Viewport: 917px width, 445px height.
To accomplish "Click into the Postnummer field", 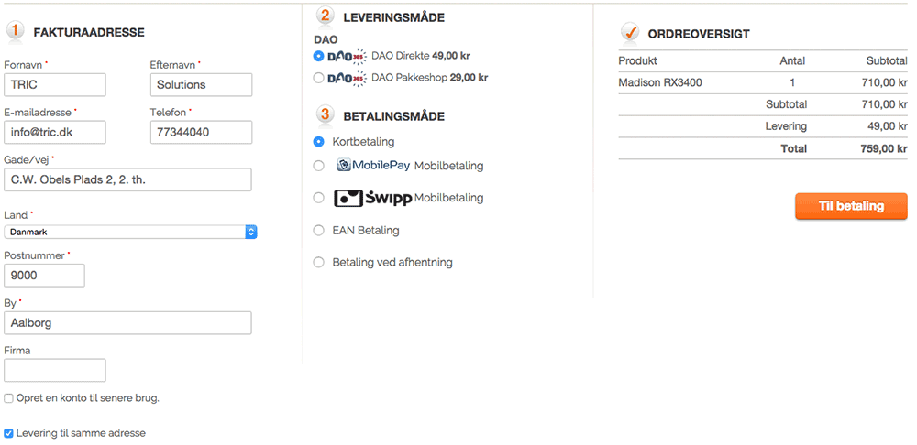I will point(44,276).
